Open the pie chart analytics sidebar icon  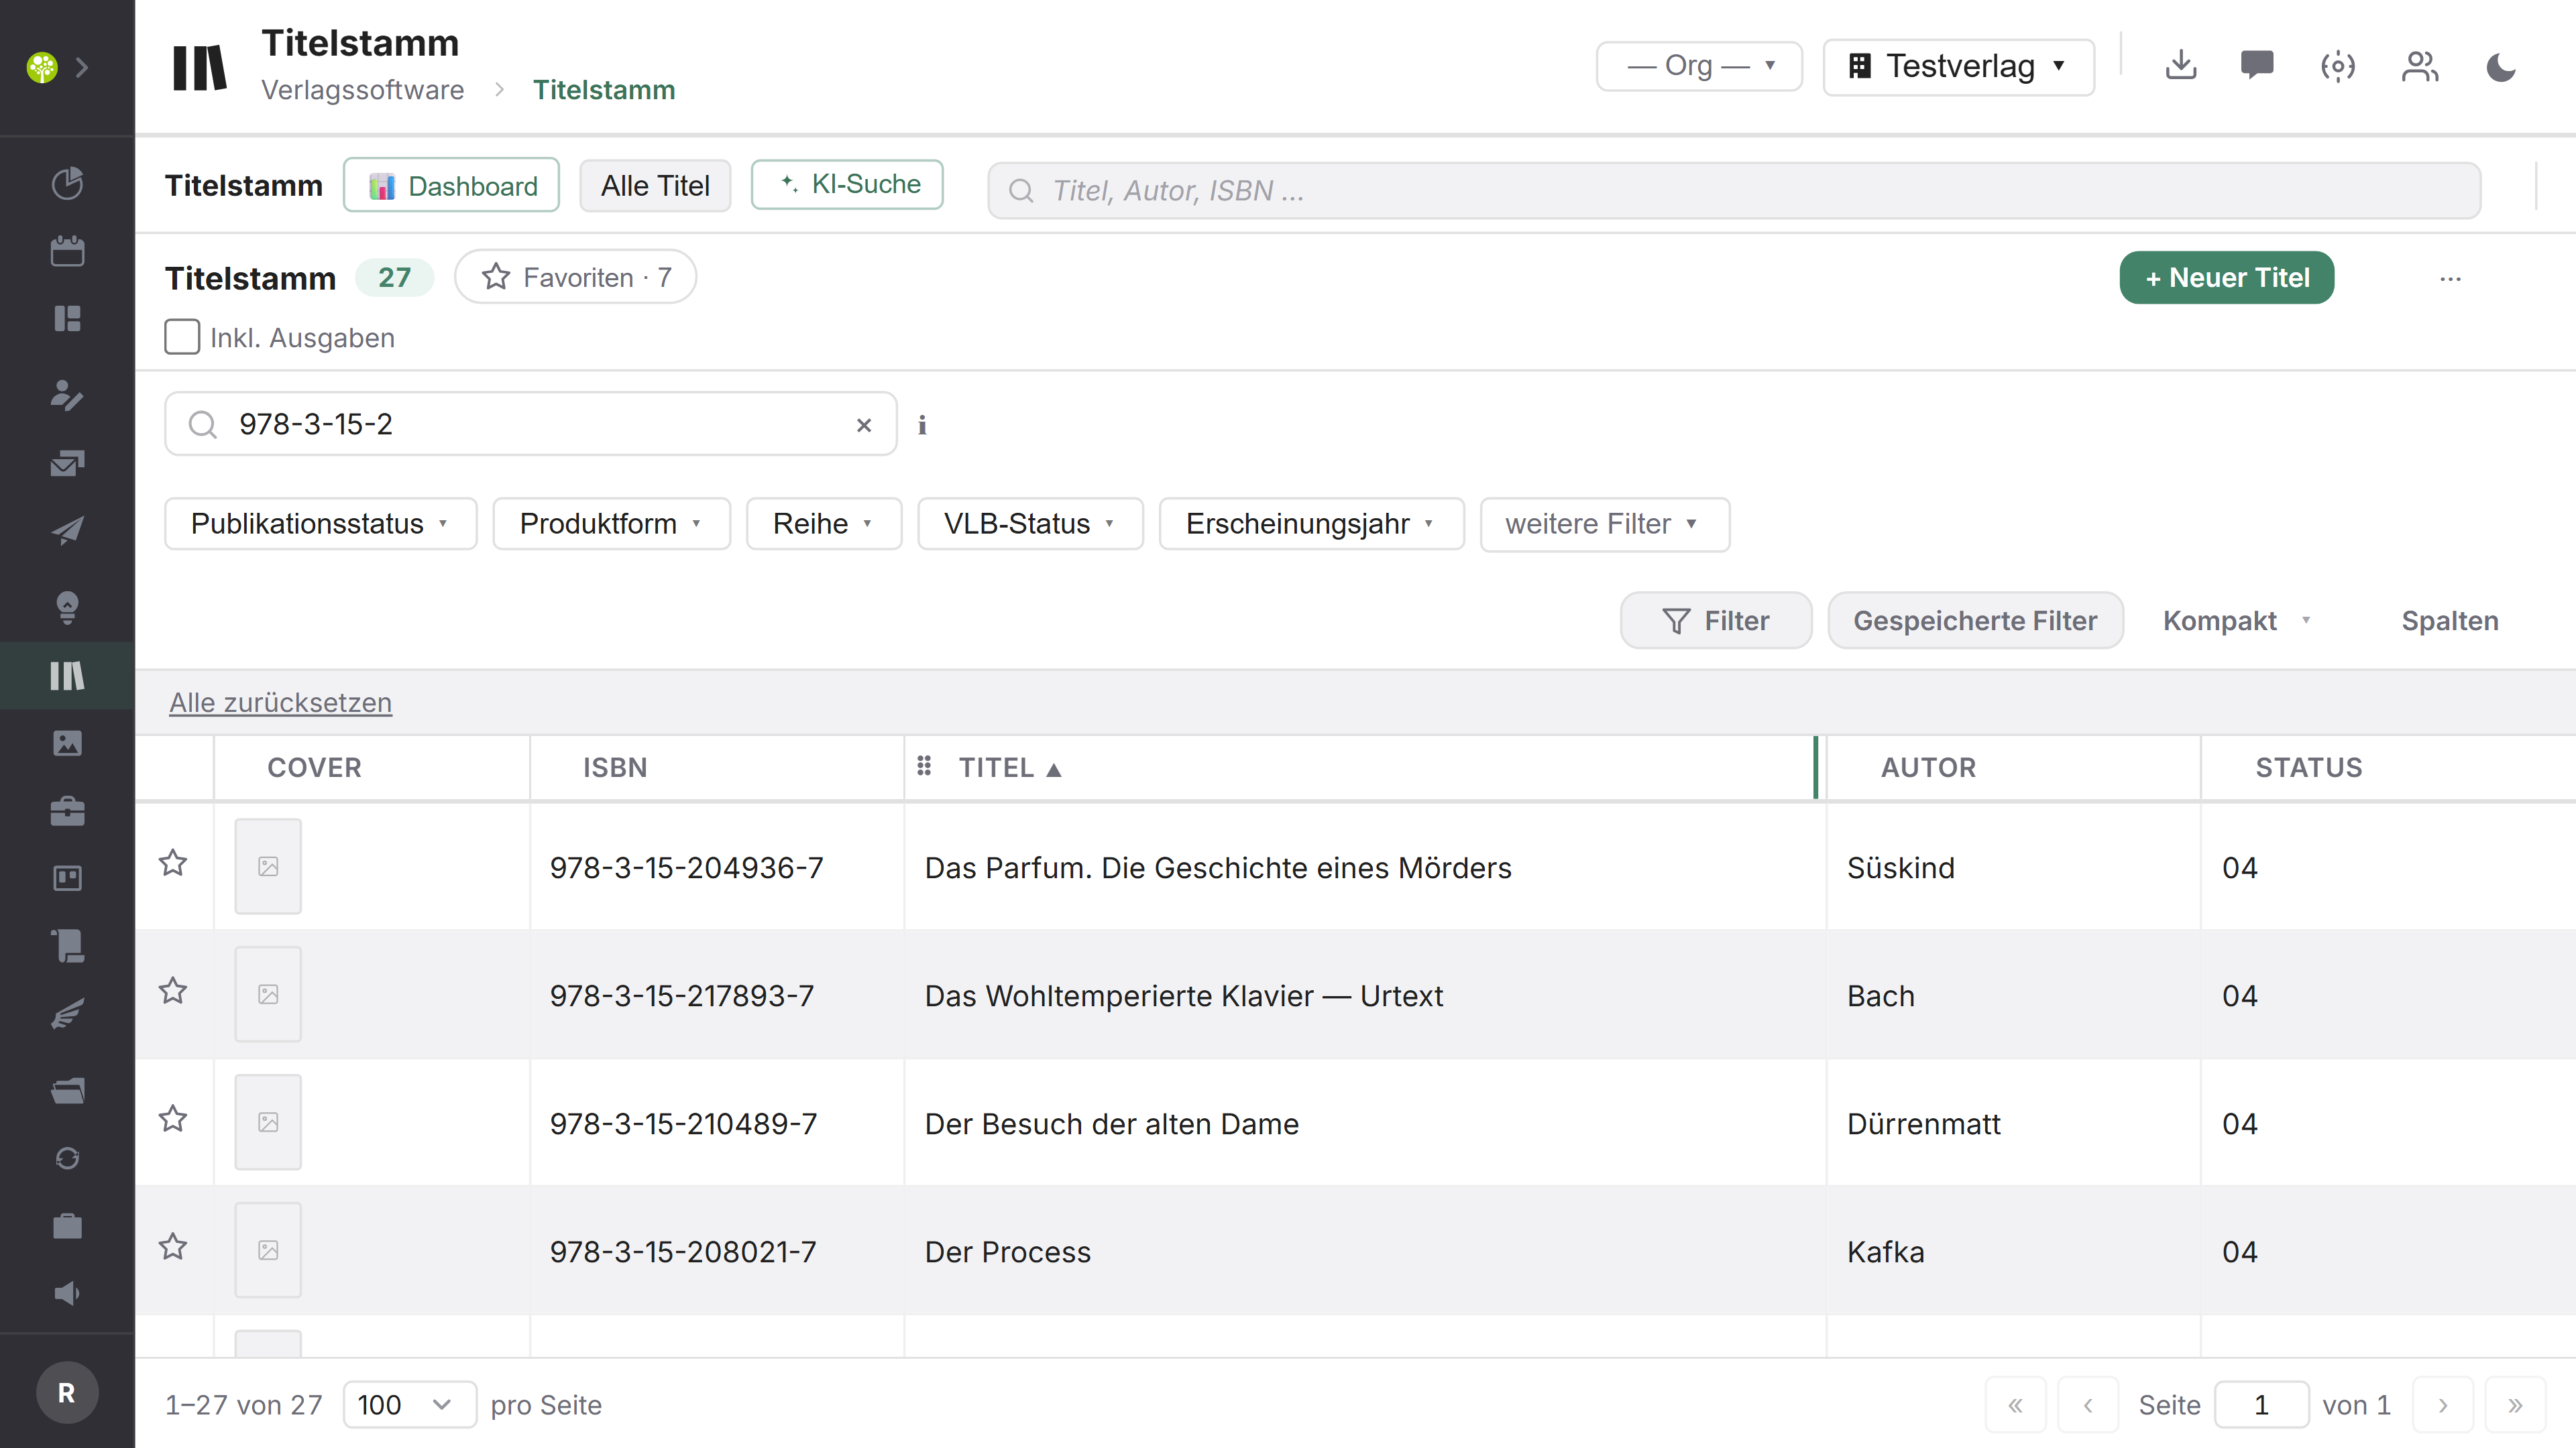[x=67, y=183]
